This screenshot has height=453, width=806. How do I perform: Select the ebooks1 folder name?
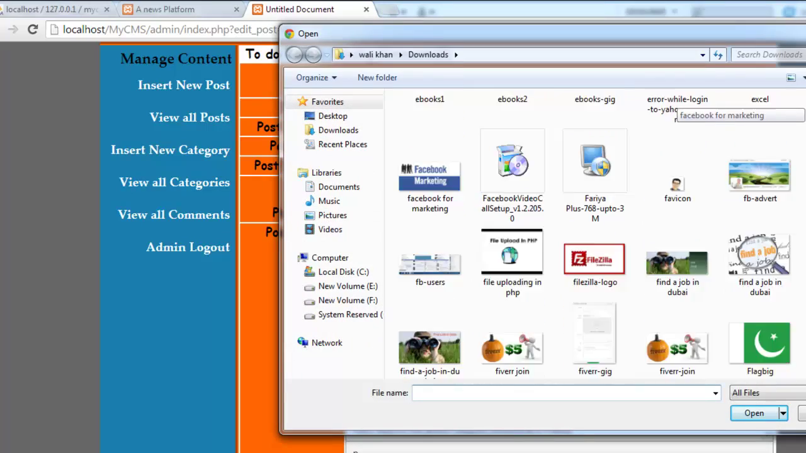click(x=429, y=99)
